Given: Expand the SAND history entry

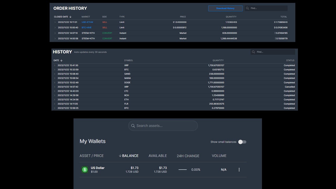Looking at the screenshot, I should point(55,74).
